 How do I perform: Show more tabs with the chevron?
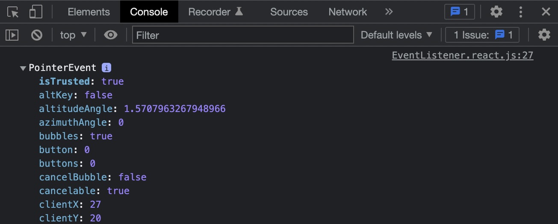(x=389, y=12)
